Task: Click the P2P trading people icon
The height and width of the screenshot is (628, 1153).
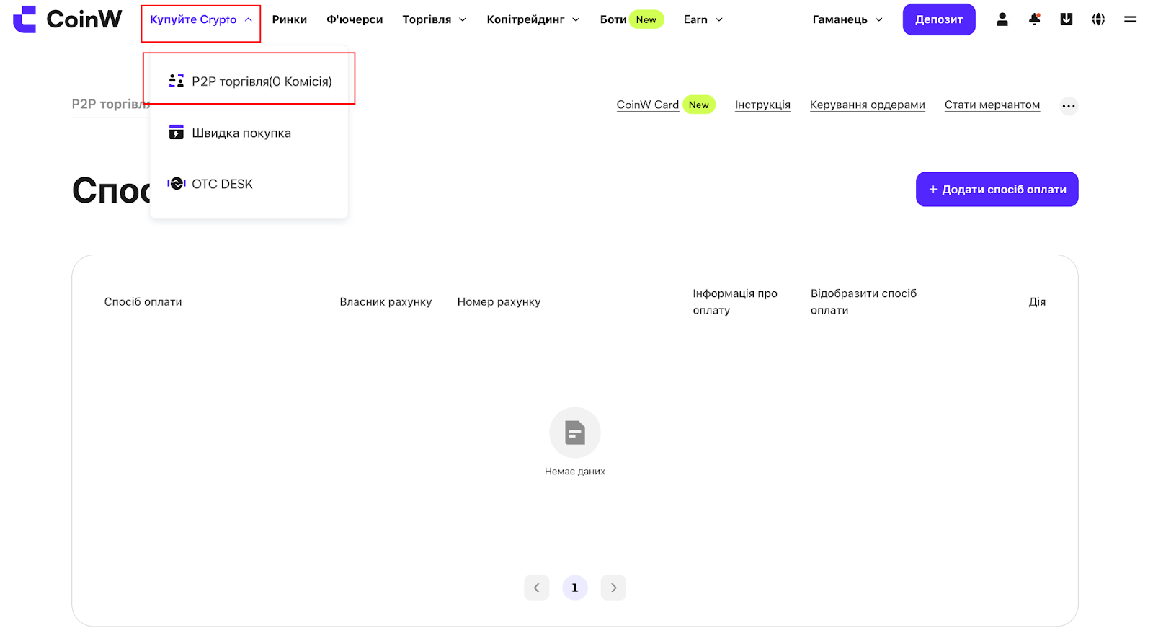Action: point(176,81)
